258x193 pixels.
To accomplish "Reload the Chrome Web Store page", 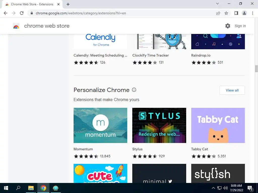I will [22, 13].
